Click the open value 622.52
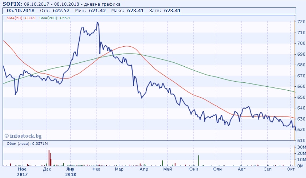306x178 pixels. [61, 11]
